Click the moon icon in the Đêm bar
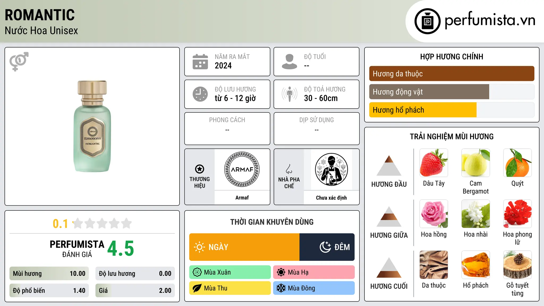Image resolution: width=544 pixels, height=306 pixels. [x=325, y=247]
